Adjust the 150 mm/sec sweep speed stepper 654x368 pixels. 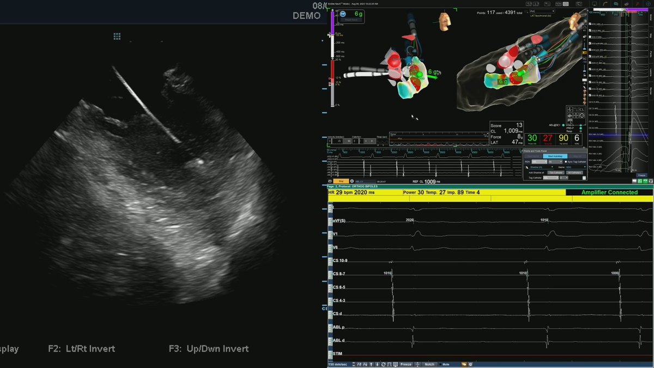click(354, 364)
